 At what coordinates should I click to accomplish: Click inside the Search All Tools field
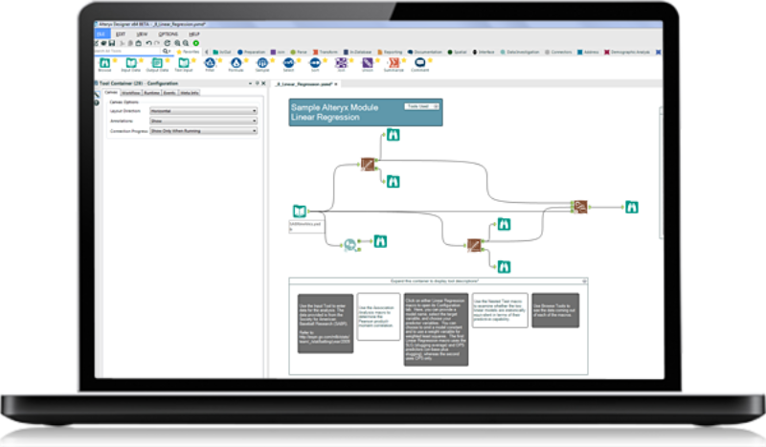pyautogui.click(x=127, y=51)
